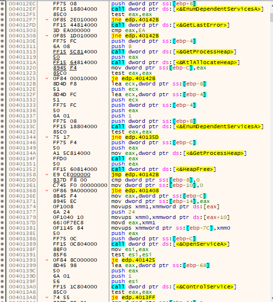Click the jump arrow at 004012F7
The height and width of the screenshot is (302, 273).
[x=47, y=19]
